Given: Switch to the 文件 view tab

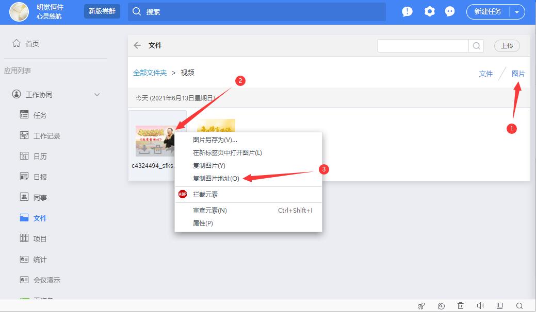Looking at the screenshot, I should pos(486,74).
